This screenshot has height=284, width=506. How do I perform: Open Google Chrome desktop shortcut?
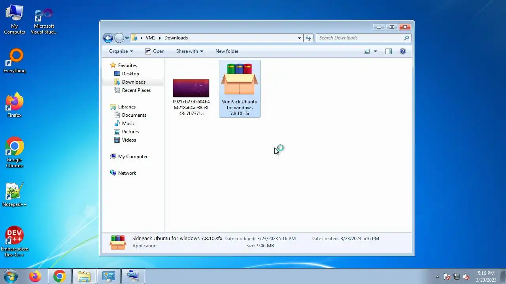click(15, 153)
